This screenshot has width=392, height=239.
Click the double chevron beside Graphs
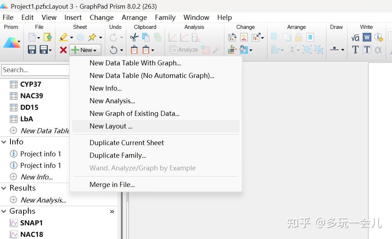pos(112,212)
